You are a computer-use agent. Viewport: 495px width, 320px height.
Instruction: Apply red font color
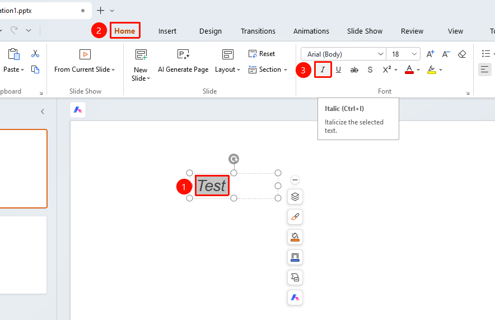[x=409, y=69]
